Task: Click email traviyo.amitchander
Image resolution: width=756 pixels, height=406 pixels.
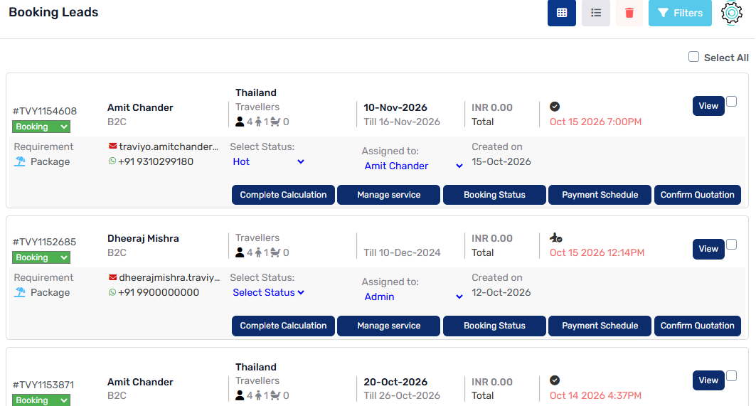Action: coord(169,146)
